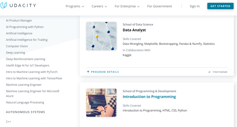The width and height of the screenshot is (237, 127).
Task: Select AI Product Manager in the sidebar
Action: 19,21
